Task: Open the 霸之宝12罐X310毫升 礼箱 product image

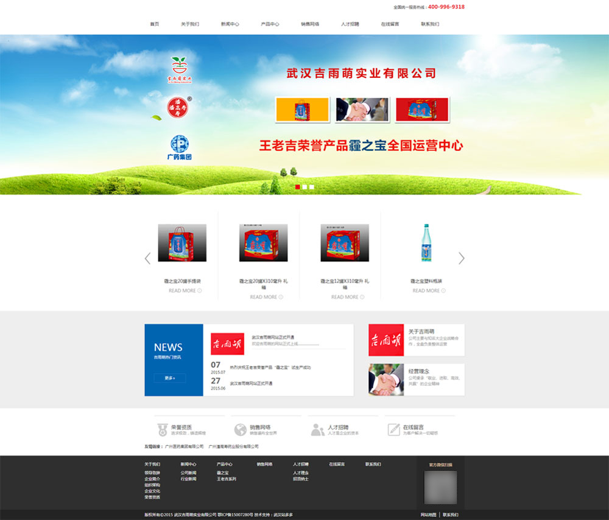Action: click(345, 243)
